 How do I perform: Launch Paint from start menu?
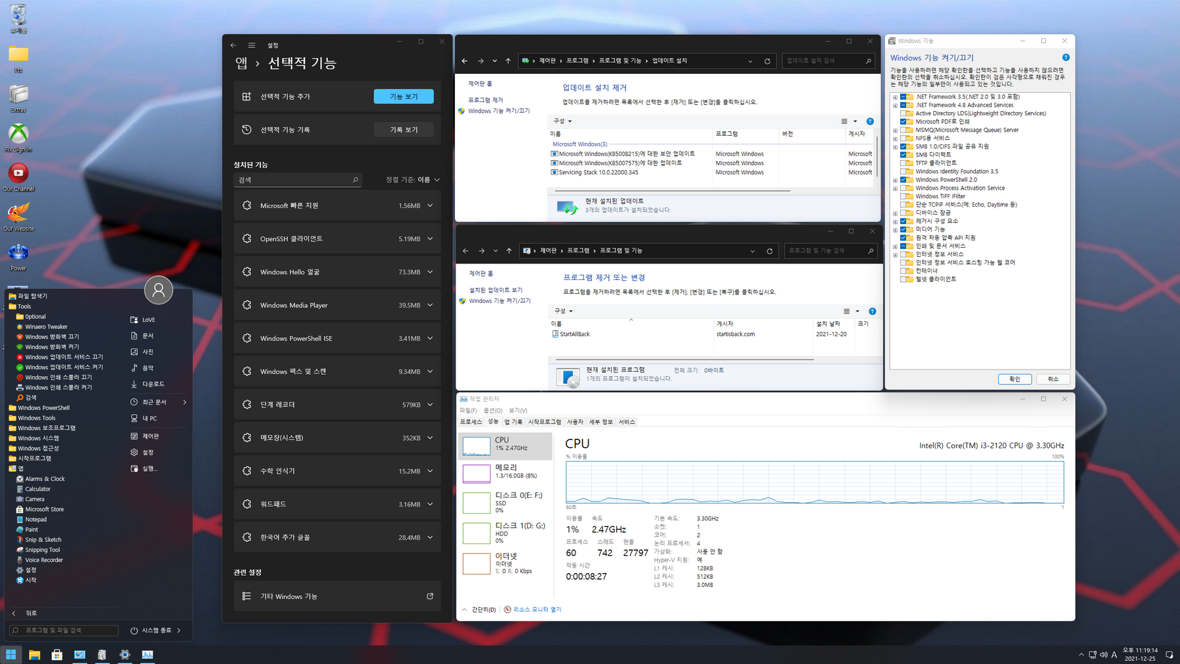(27, 530)
